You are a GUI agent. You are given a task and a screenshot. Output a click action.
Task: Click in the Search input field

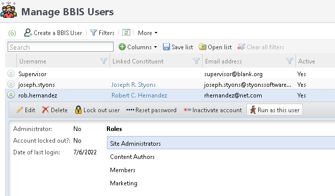pyautogui.click(x=61, y=47)
